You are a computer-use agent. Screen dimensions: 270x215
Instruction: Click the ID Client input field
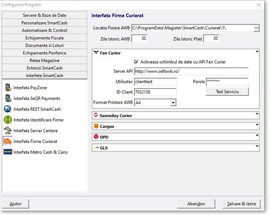[155, 92]
